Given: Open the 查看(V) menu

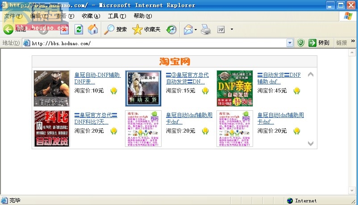Looking at the screenshot, I should pyautogui.click(x=65, y=16).
